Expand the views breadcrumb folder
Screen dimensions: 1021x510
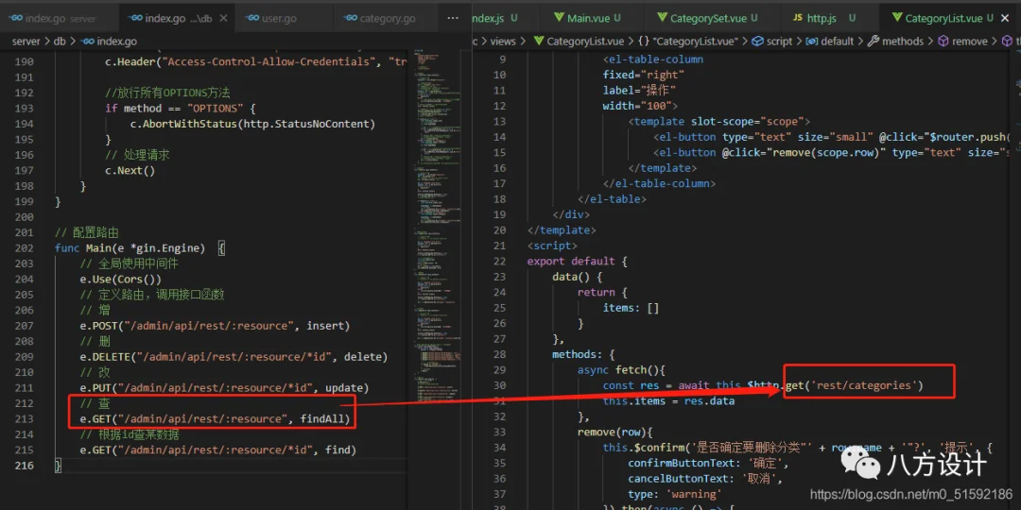coord(503,41)
